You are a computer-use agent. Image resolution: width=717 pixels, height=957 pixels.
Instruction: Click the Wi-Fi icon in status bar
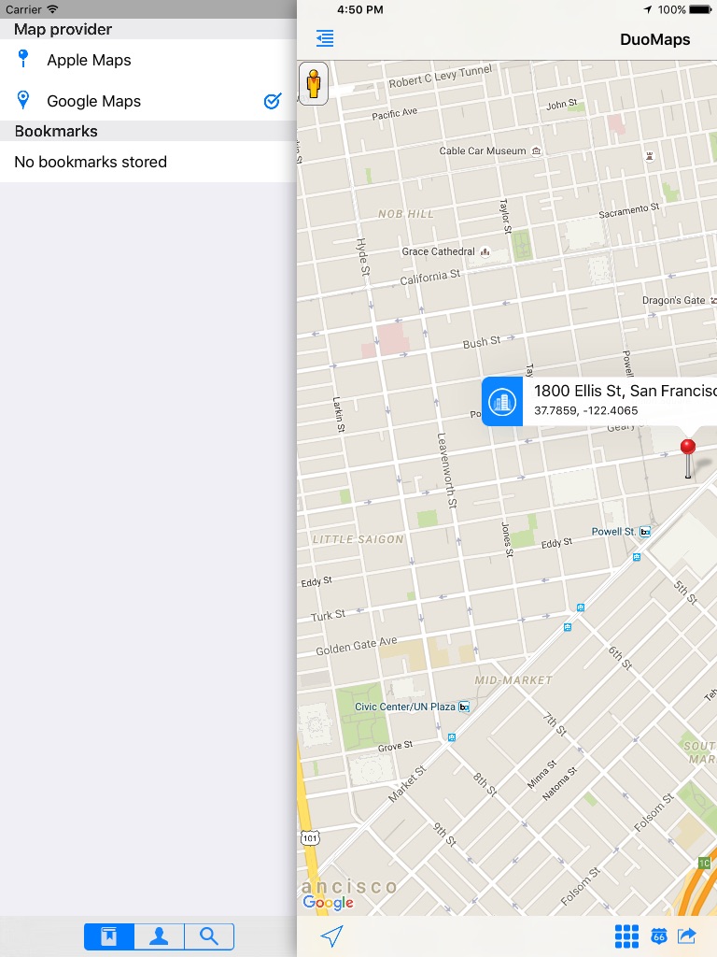pos(52,9)
